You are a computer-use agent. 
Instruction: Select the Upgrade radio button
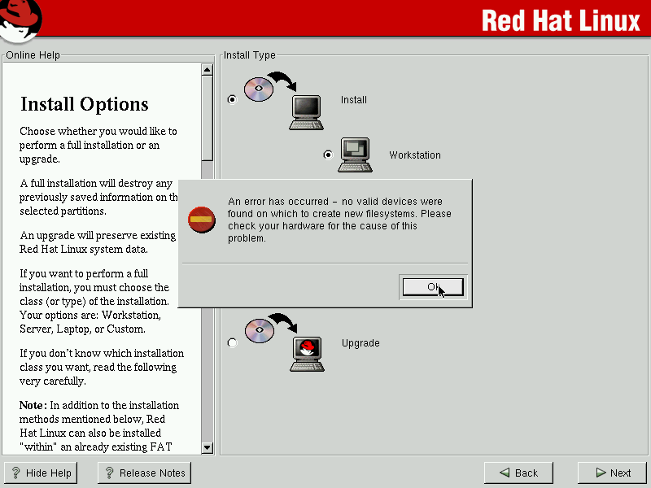point(232,342)
